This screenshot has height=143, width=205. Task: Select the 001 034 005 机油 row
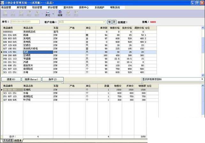pyautogui.click(x=80, y=35)
